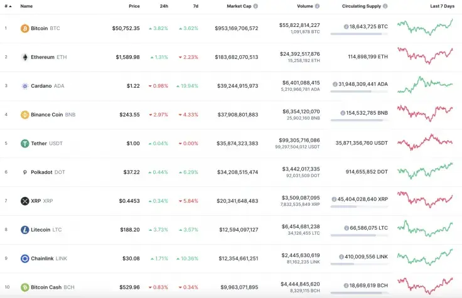Sort table by 7d change column
Image resolution: width=462 pixels, height=298 pixels.
196,6
